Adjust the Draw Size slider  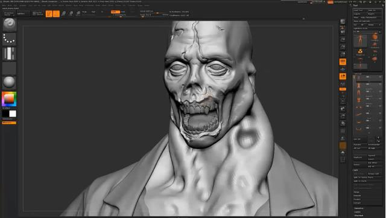pos(154,15)
